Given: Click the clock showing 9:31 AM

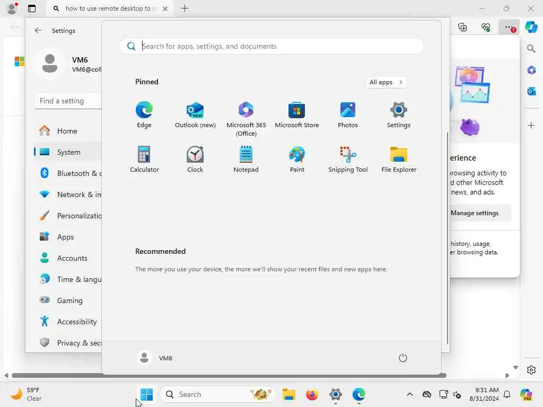Looking at the screenshot, I should (x=484, y=394).
